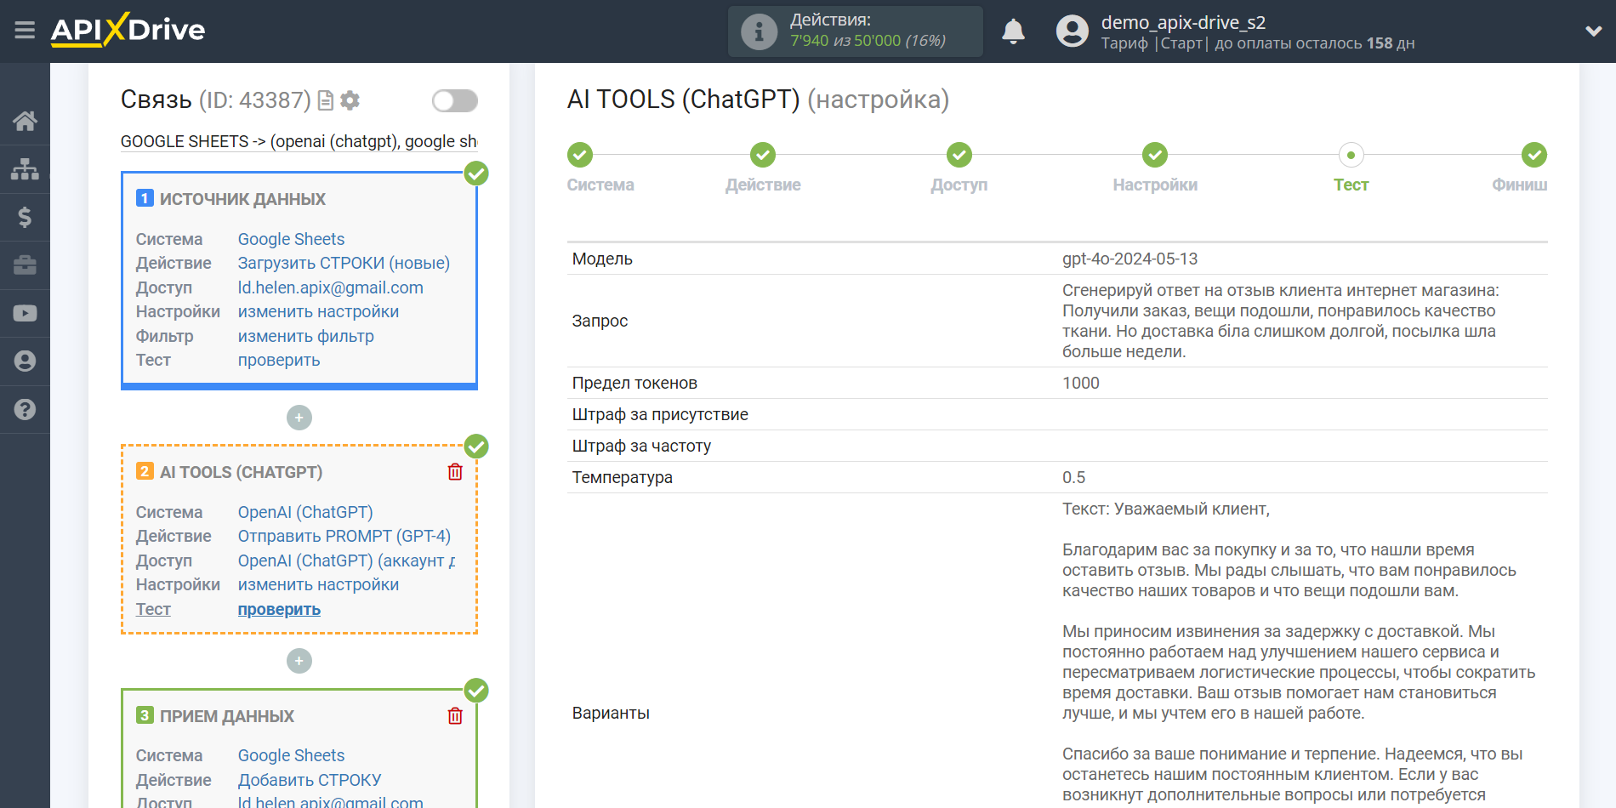Toggle the connection on/off switch
Image resolution: width=1616 pixels, height=808 pixels.
454,100
